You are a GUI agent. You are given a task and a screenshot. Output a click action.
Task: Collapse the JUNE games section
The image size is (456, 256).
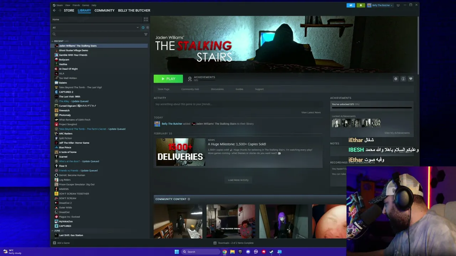click(53, 231)
